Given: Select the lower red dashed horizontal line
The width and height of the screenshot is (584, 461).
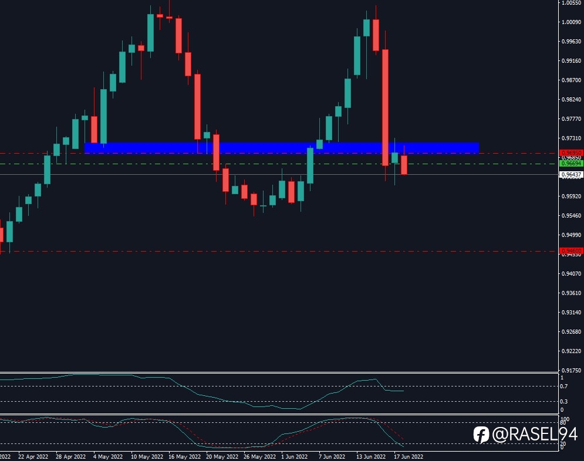Looking at the screenshot, I should (x=279, y=252).
